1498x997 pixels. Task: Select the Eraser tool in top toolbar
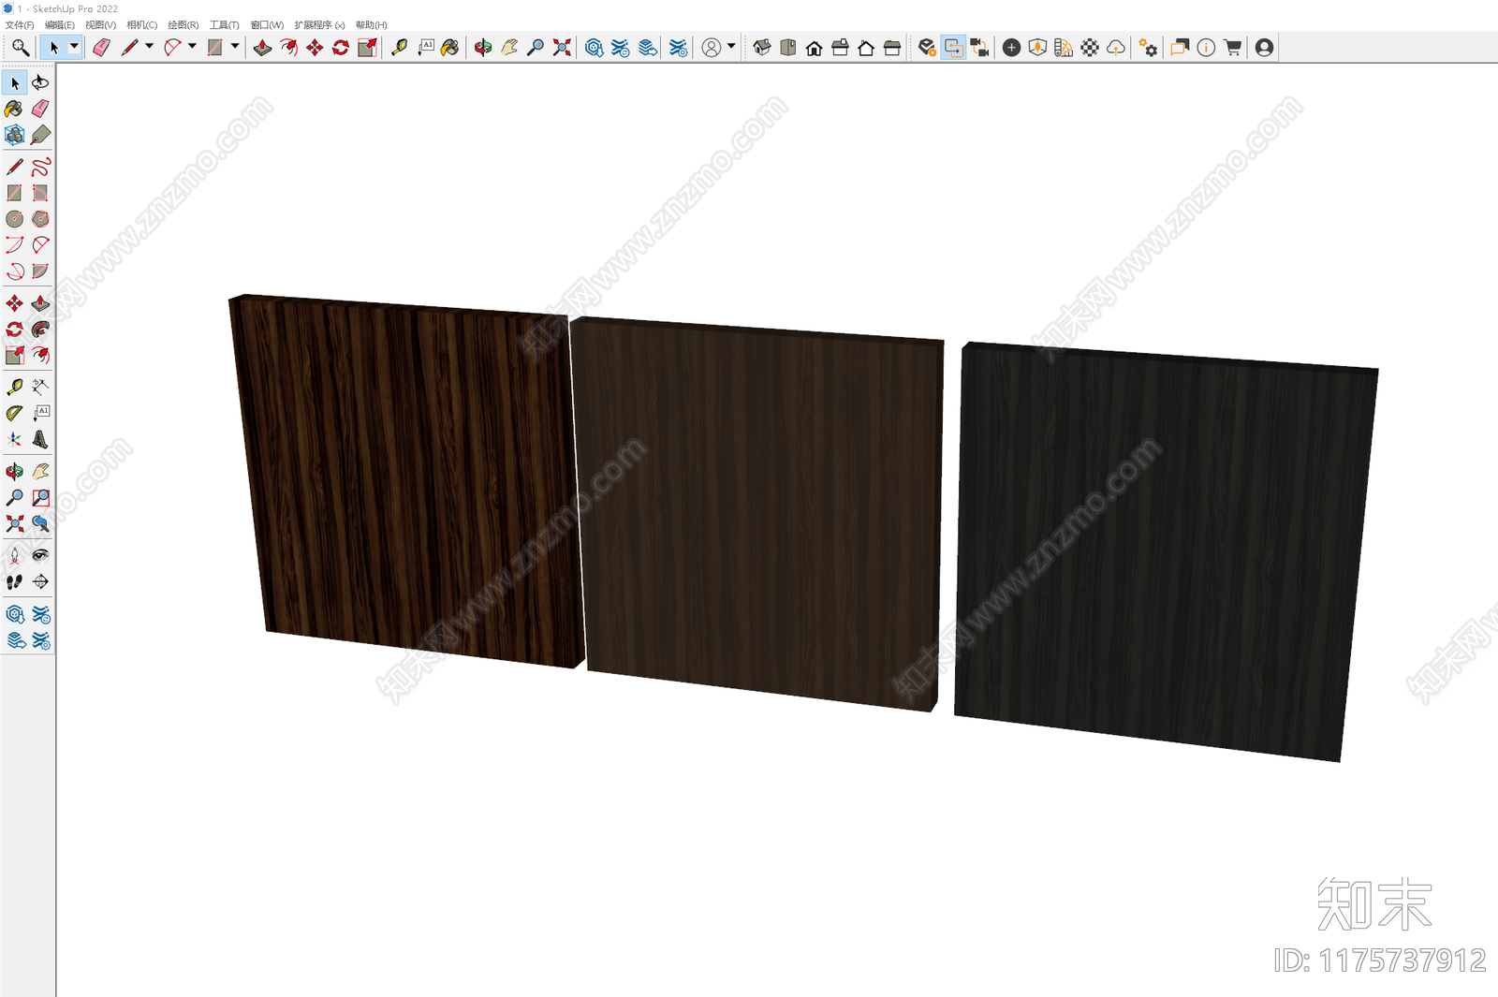pyautogui.click(x=101, y=47)
